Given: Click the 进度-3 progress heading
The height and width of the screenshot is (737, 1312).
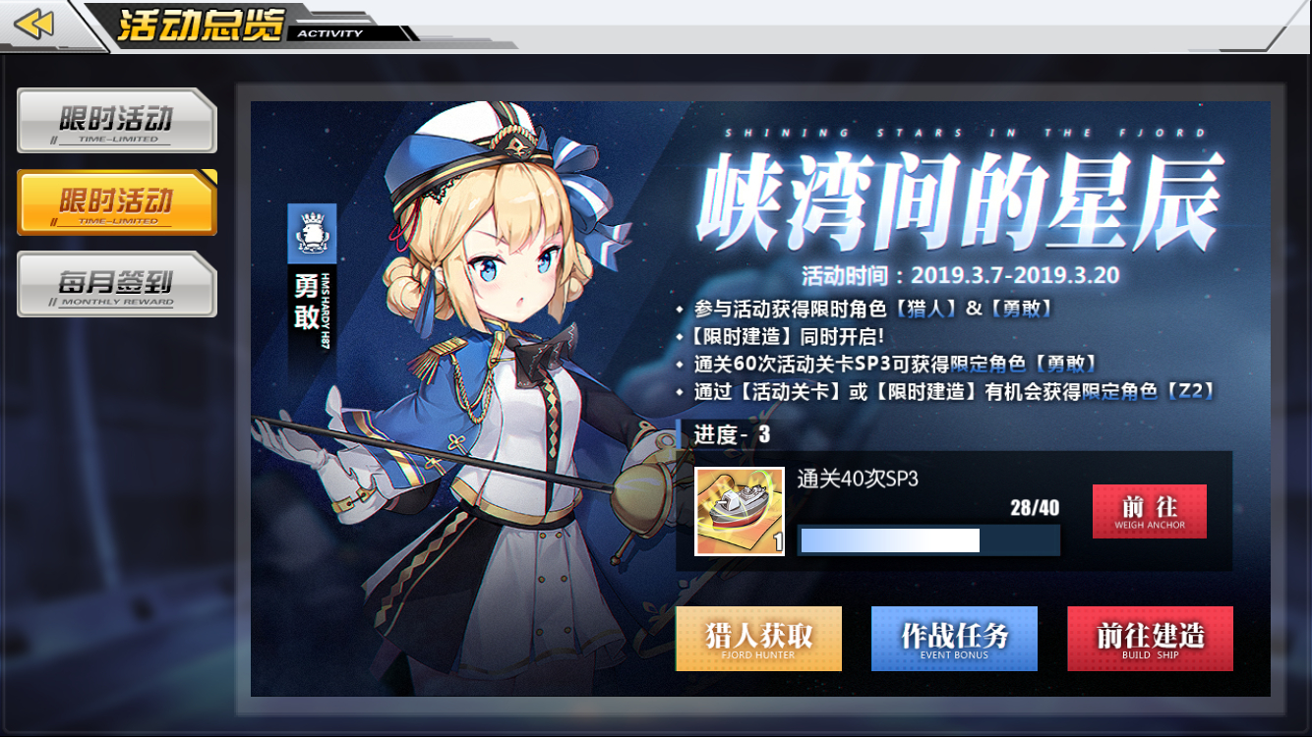Looking at the screenshot, I should 732,433.
